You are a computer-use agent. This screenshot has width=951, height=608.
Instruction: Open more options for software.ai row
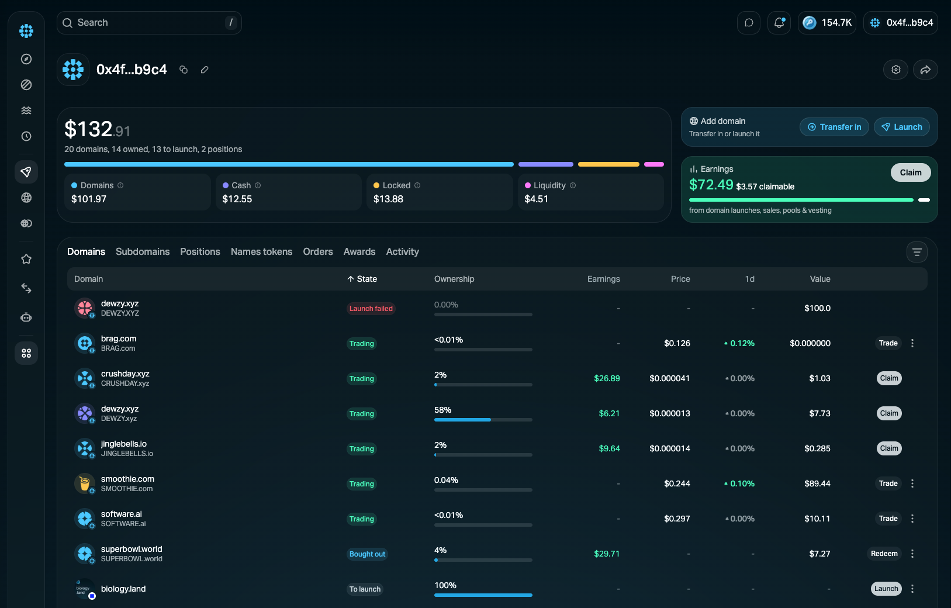pos(912,519)
